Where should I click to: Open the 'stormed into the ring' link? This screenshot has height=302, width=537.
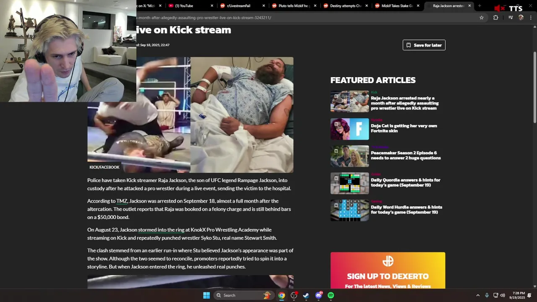(161, 230)
